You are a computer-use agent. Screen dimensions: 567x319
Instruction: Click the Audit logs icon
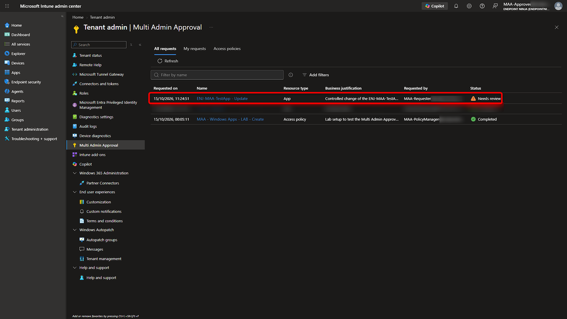pos(75,126)
